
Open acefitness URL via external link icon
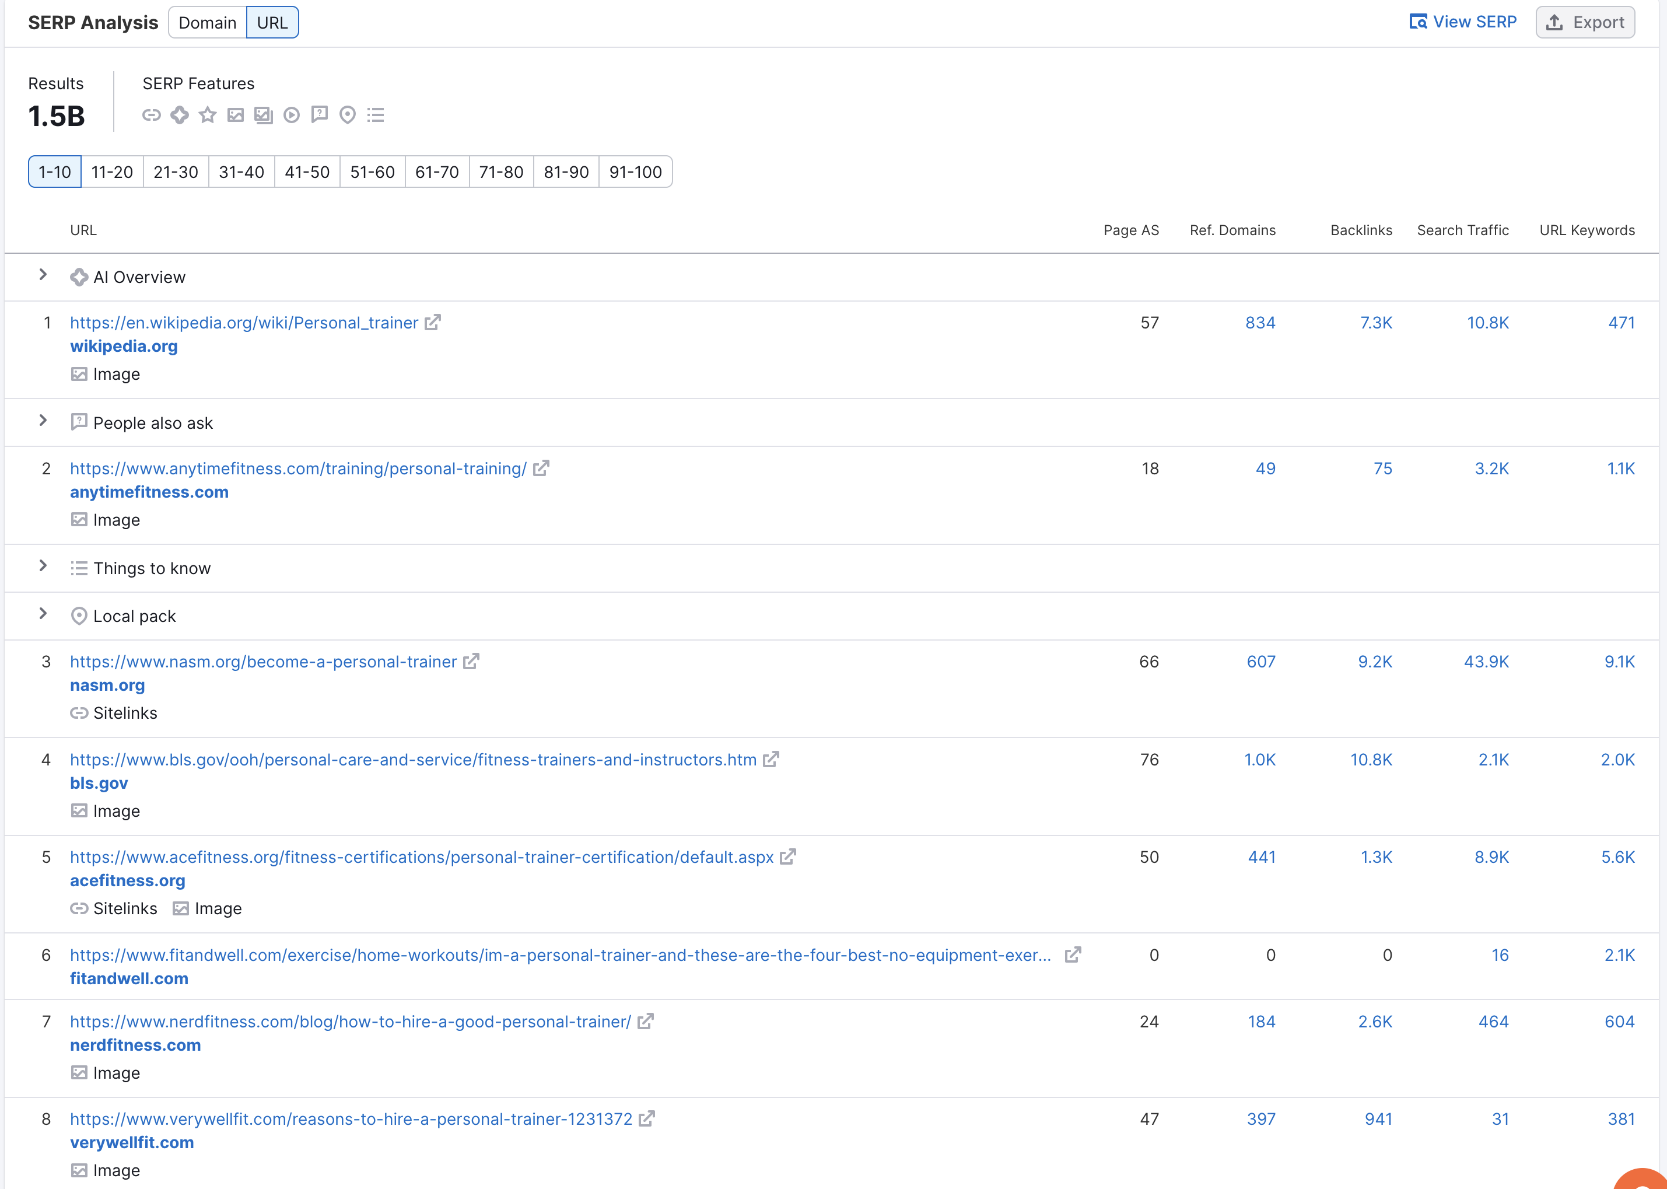point(787,856)
